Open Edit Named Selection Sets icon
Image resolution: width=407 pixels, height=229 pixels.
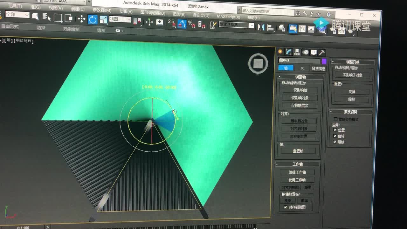pos(213,25)
